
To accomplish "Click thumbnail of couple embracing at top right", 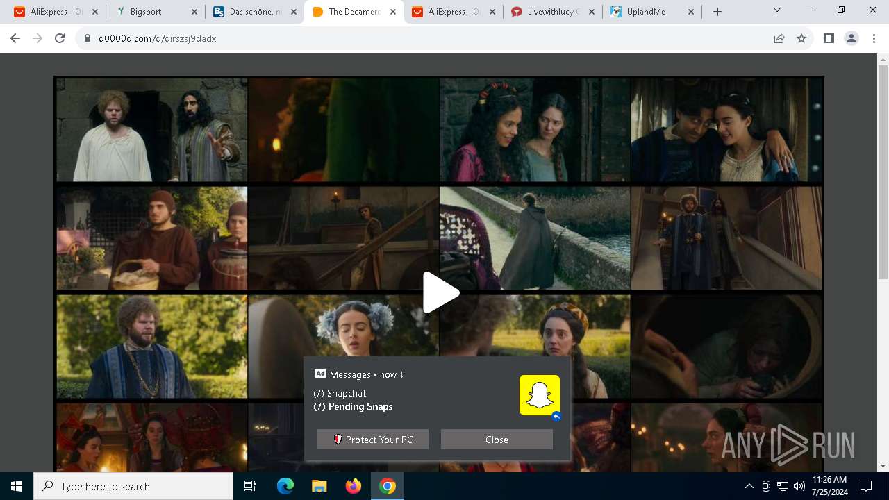I will click(x=726, y=130).
